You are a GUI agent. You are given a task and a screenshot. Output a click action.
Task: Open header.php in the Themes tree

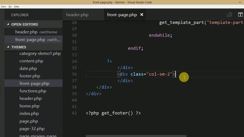coord(30,99)
